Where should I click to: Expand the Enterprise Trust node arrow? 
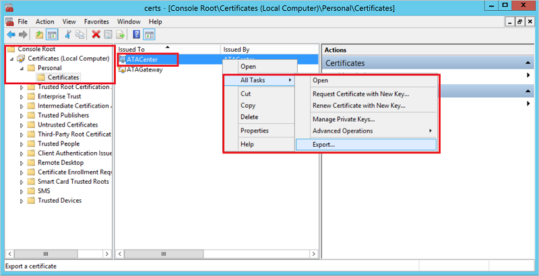coord(22,97)
